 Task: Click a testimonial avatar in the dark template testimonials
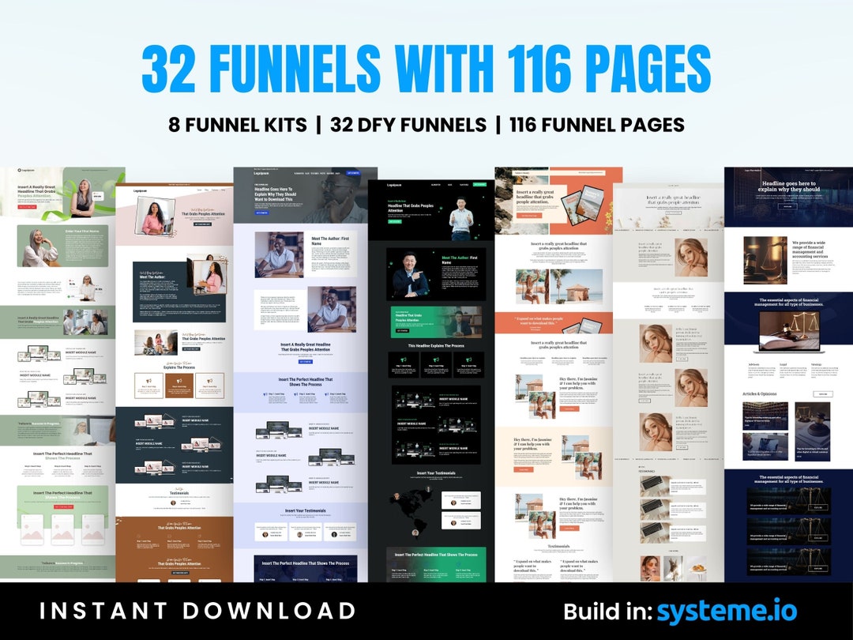click(453, 503)
